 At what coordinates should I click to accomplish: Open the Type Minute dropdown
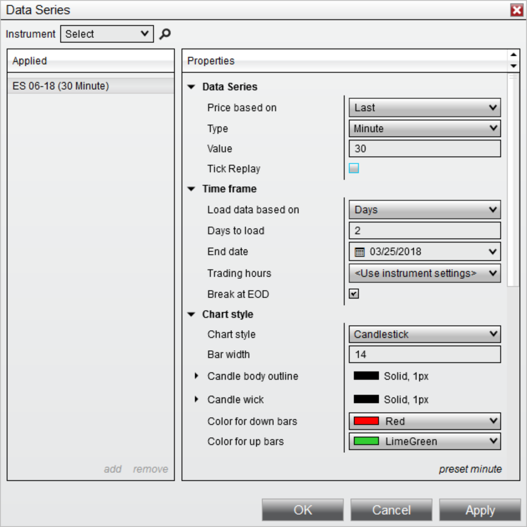coord(425,128)
